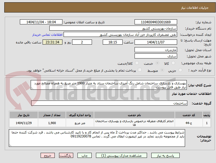
Task: Click service code cell ج-44
Action: (189, 123)
